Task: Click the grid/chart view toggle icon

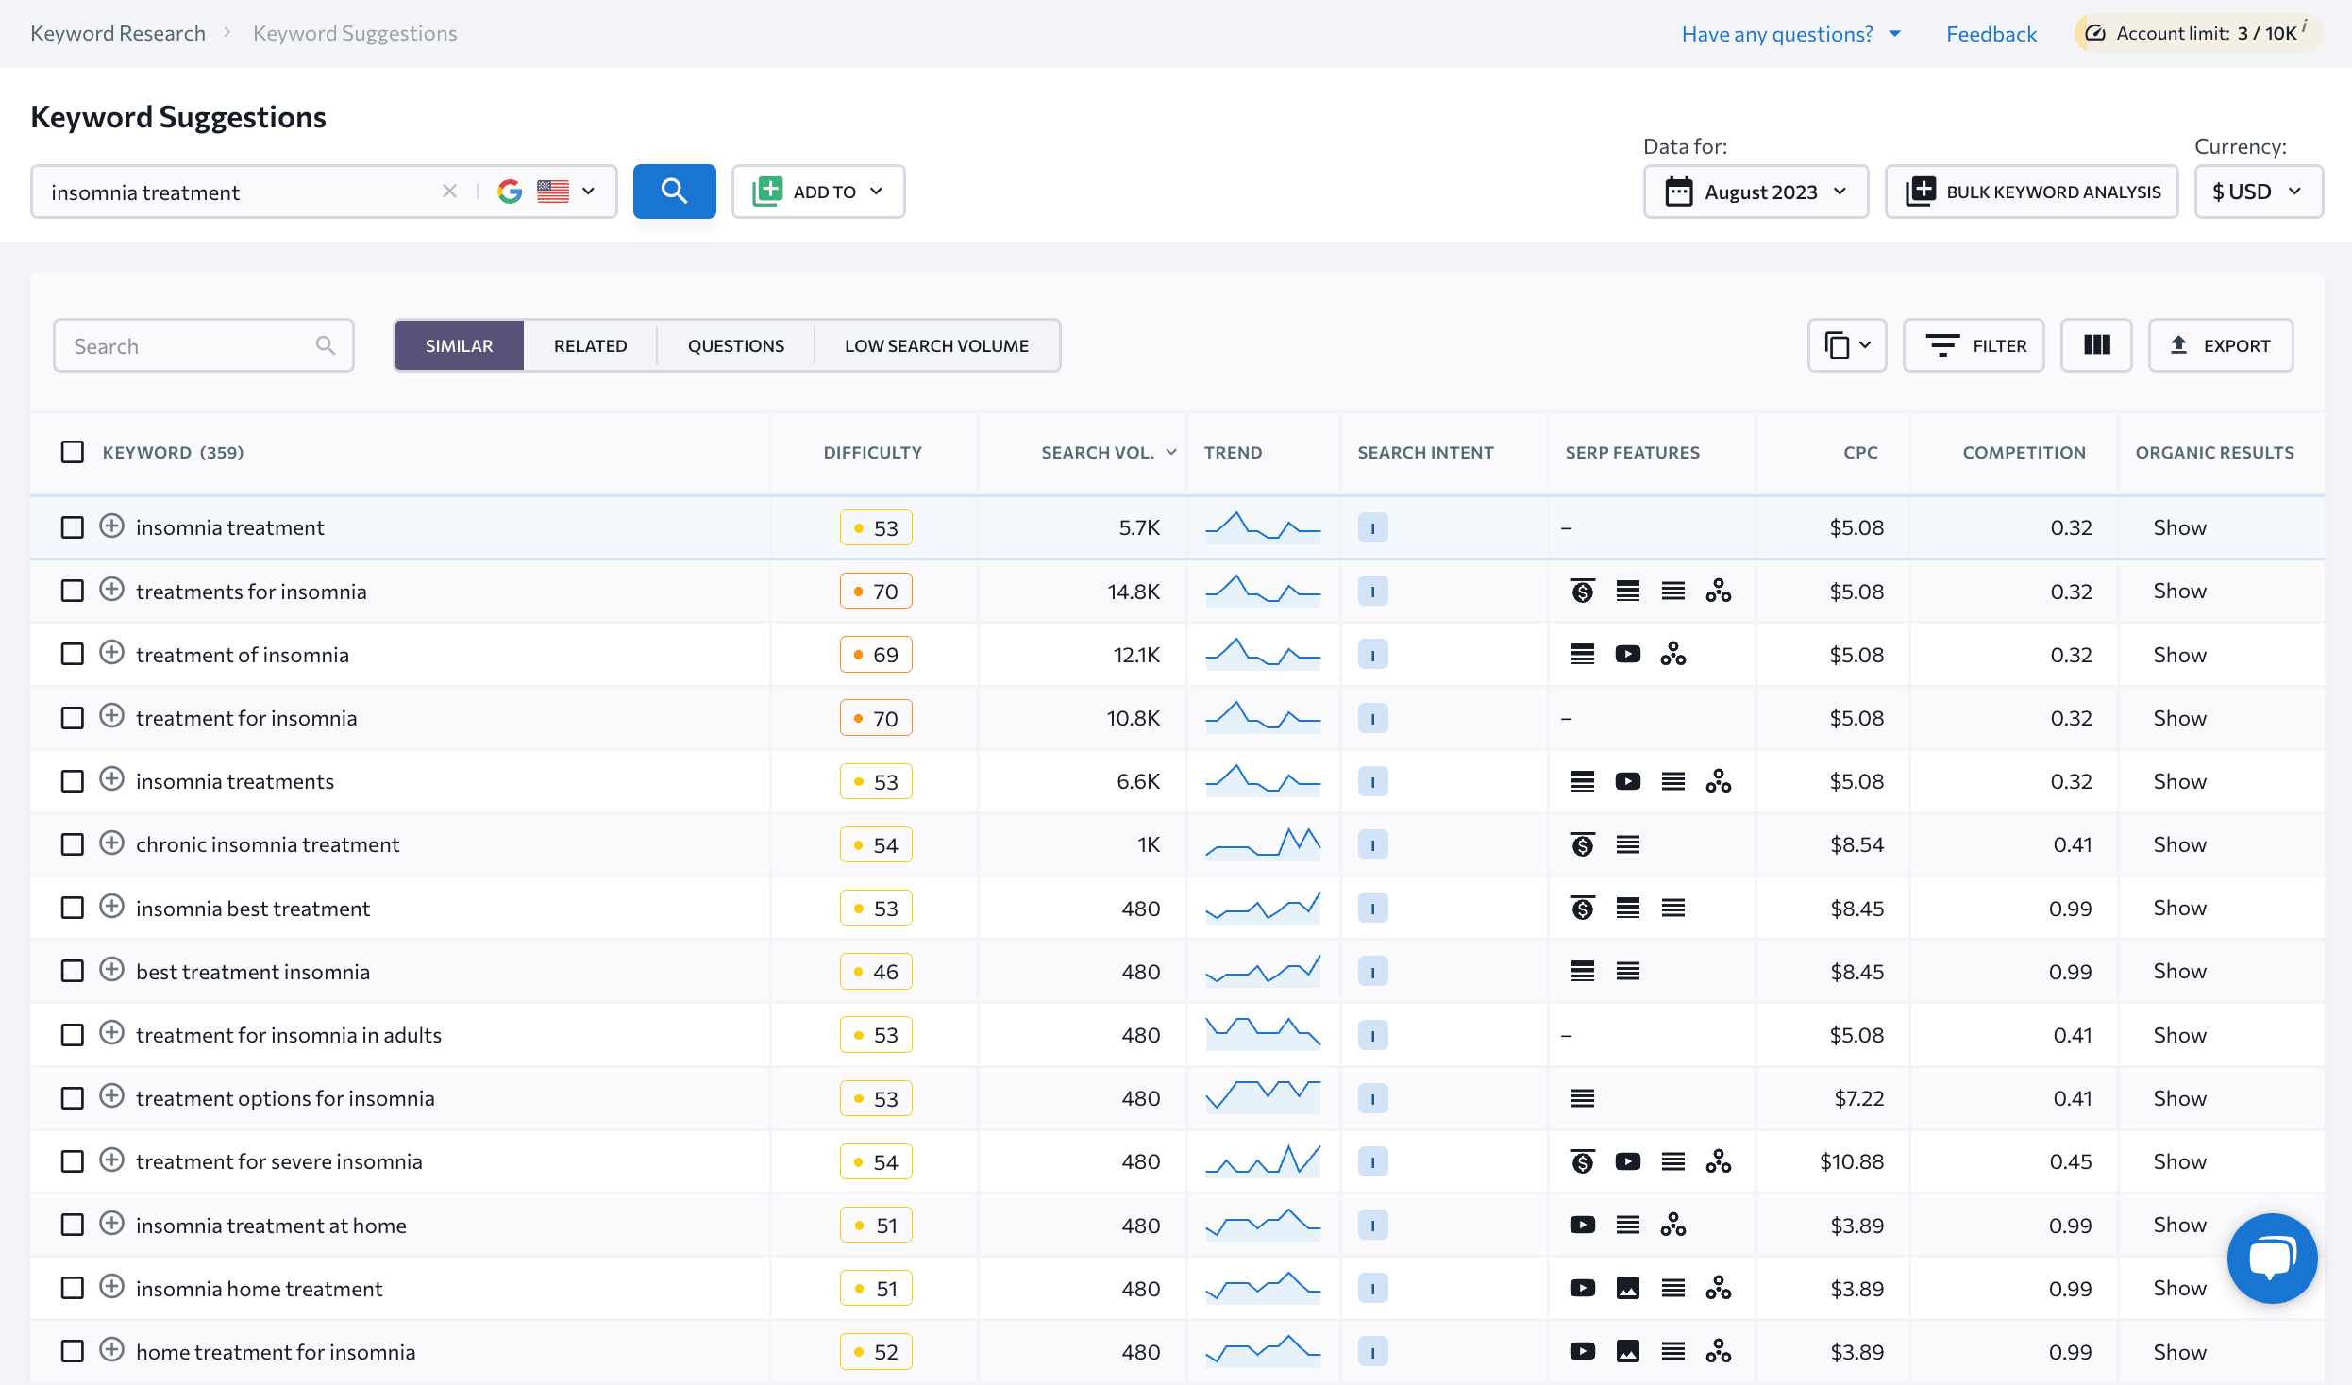Action: tap(2096, 344)
